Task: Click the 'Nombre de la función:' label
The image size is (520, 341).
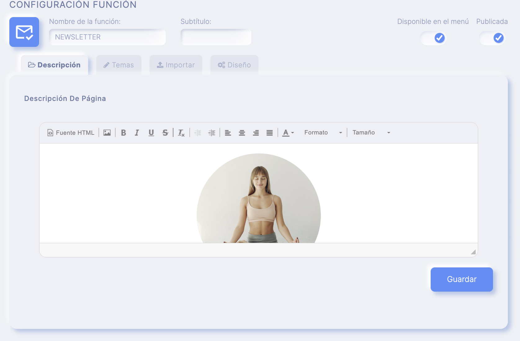Action: (x=85, y=21)
